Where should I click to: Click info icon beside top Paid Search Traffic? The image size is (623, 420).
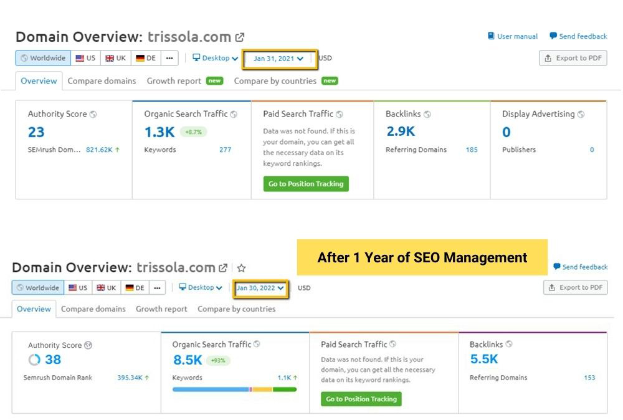tap(340, 115)
